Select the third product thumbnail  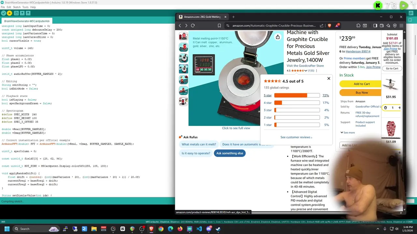(183, 58)
